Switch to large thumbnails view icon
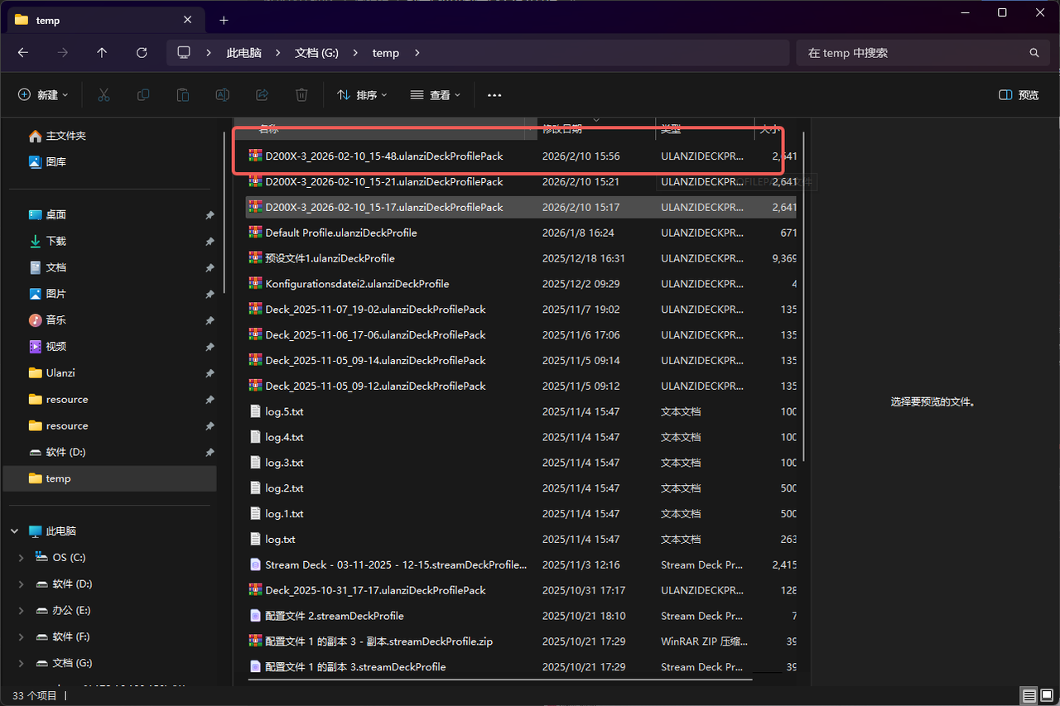 click(x=1046, y=695)
